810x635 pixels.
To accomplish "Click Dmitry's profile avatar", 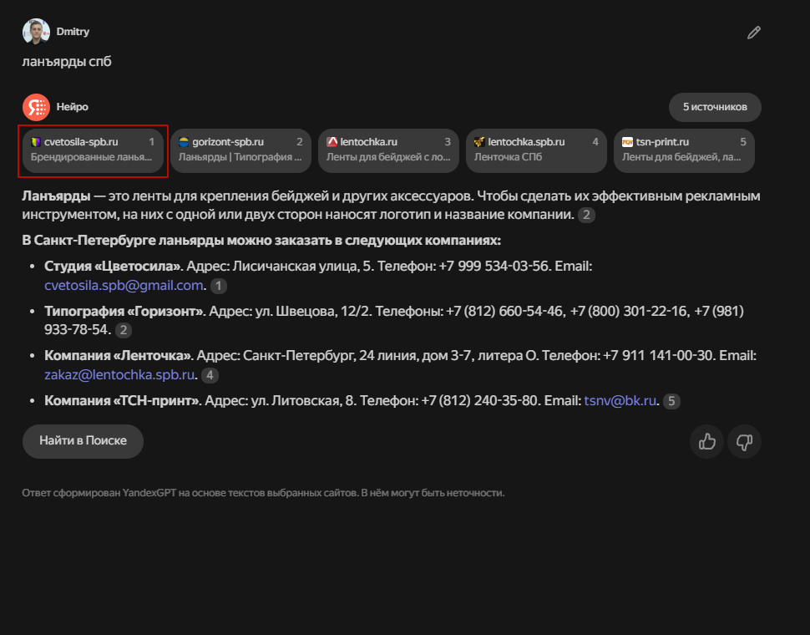I will pyautogui.click(x=36, y=32).
